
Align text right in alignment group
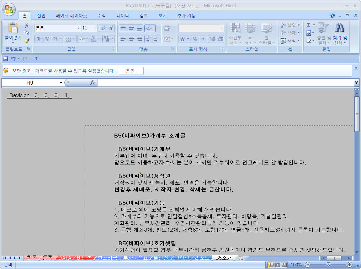pos(139,39)
